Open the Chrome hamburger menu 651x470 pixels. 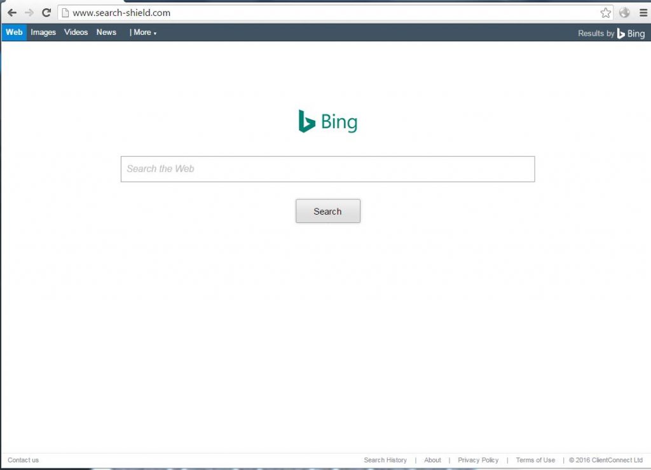coord(643,13)
